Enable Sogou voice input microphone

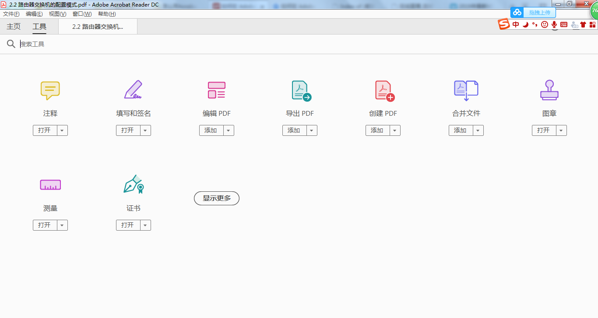(x=555, y=24)
